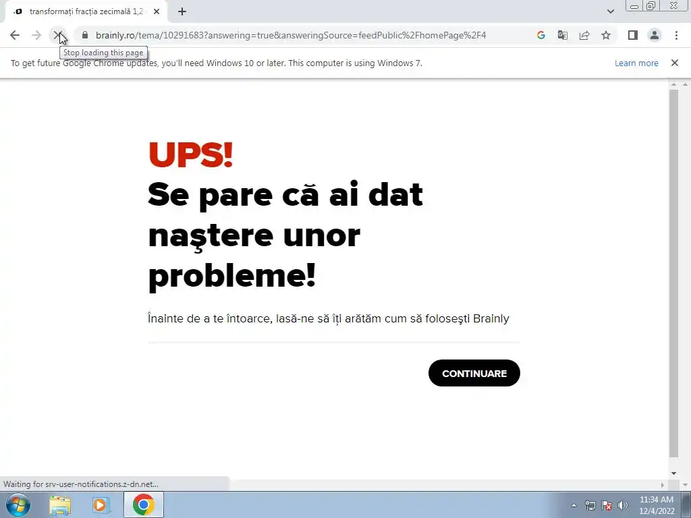691x518 pixels.
Task: Share this page icon
Action: coord(584,35)
